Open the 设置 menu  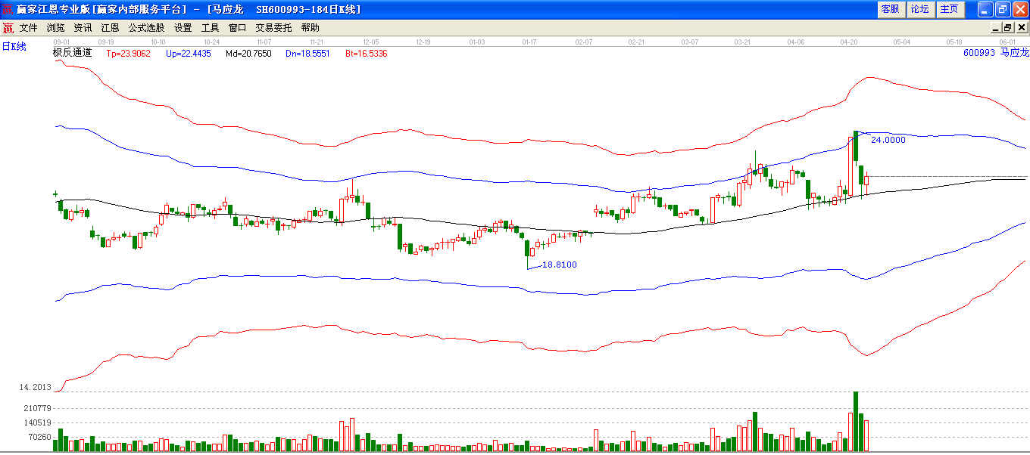pyautogui.click(x=183, y=28)
